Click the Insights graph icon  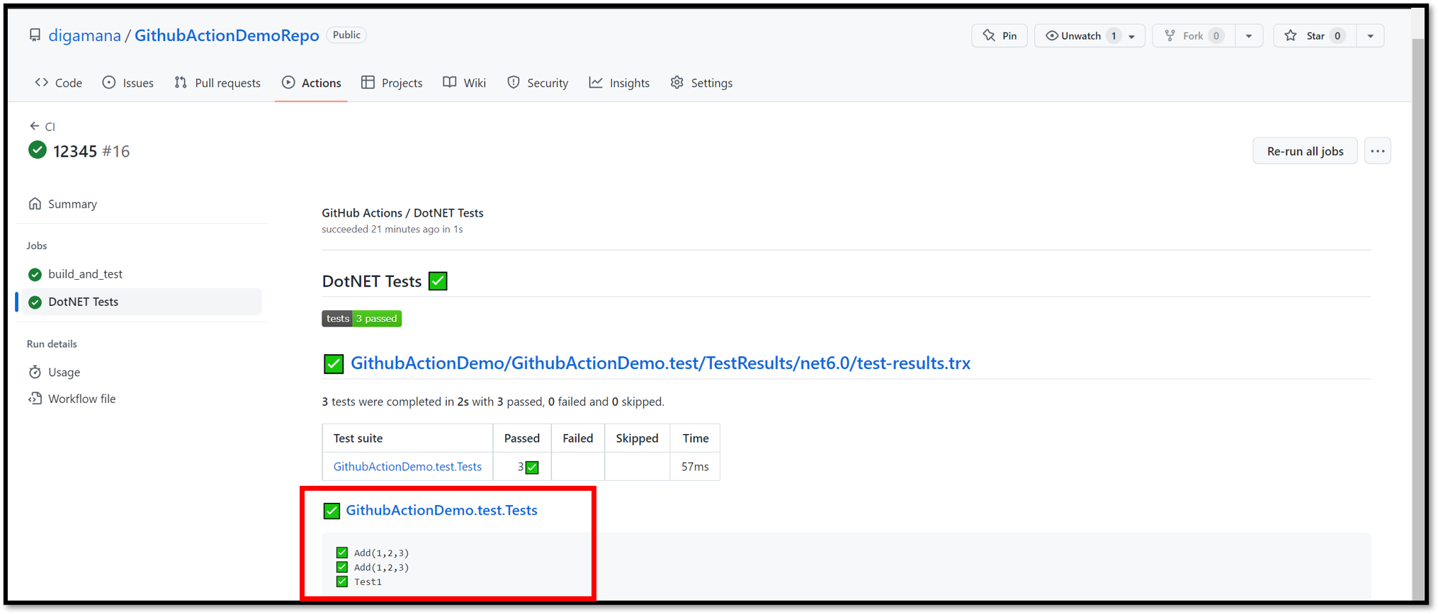[x=596, y=83]
